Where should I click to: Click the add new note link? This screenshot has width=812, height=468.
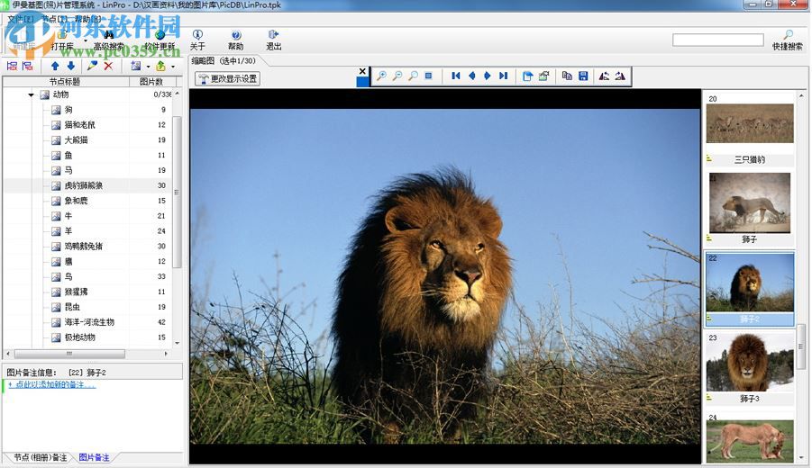52,384
